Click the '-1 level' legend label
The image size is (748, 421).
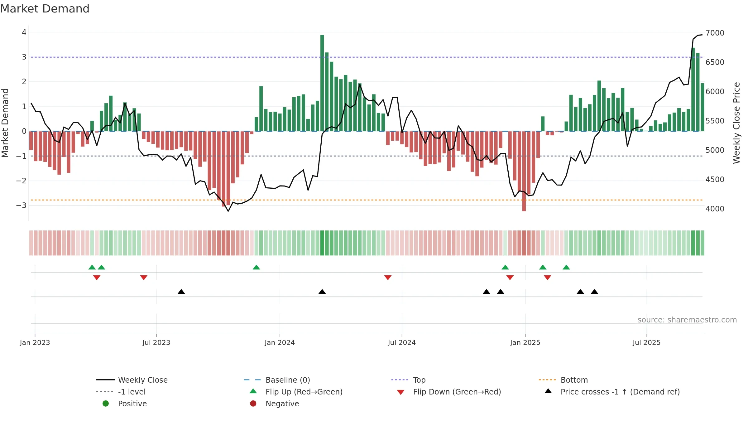click(132, 392)
